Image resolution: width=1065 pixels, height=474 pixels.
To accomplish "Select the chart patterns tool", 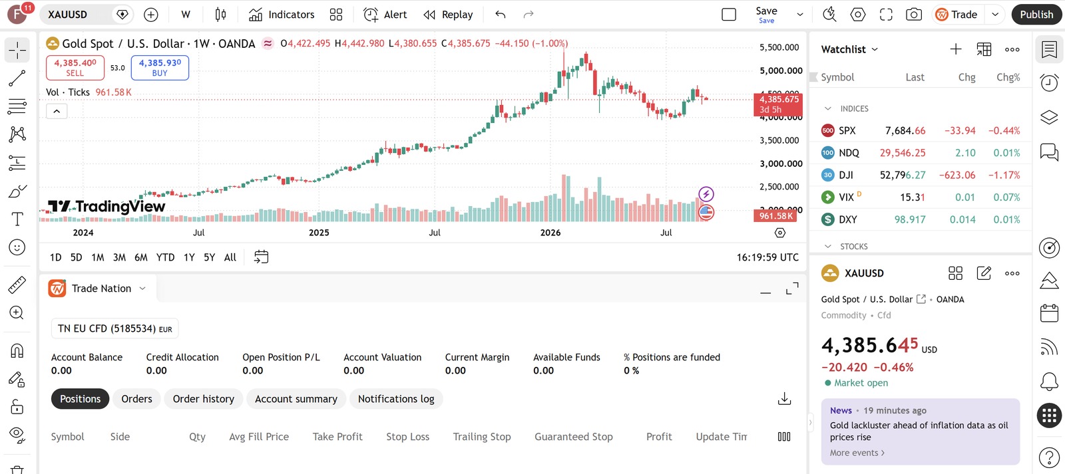I will click(x=17, y=134).
